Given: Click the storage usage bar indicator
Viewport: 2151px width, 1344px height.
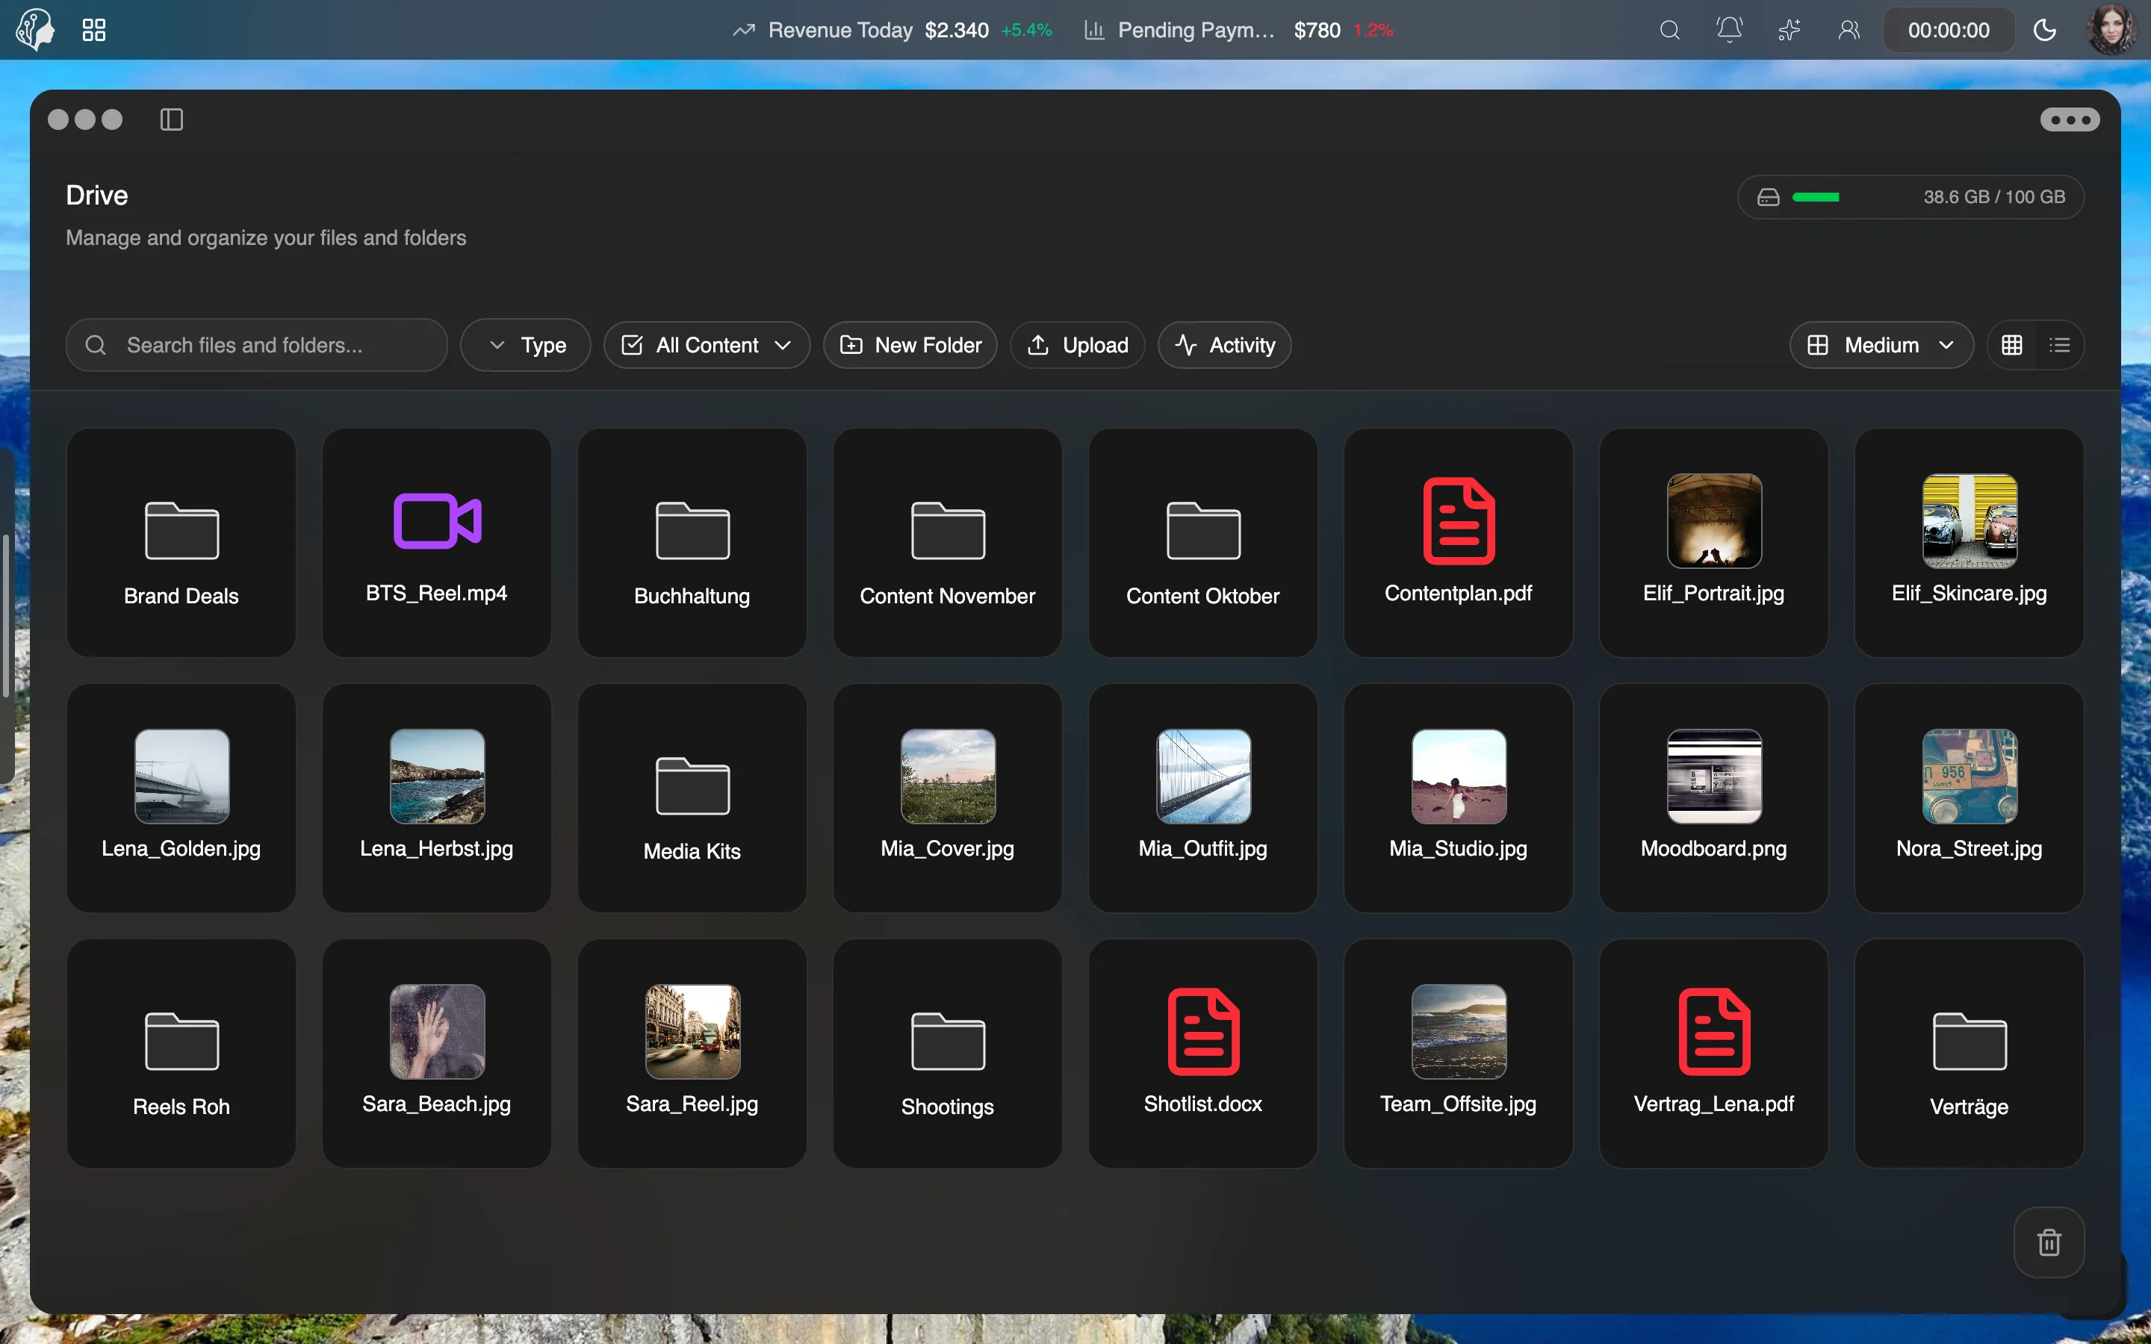Looking at the screenshot, I should (1911, 196).
